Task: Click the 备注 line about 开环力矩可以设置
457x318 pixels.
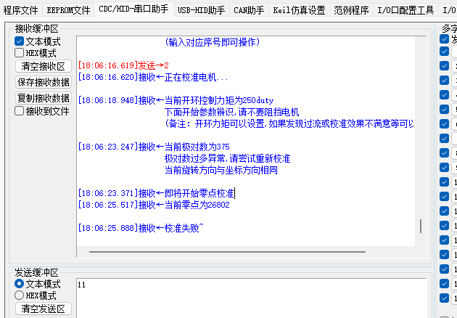Action: (289, 123)
